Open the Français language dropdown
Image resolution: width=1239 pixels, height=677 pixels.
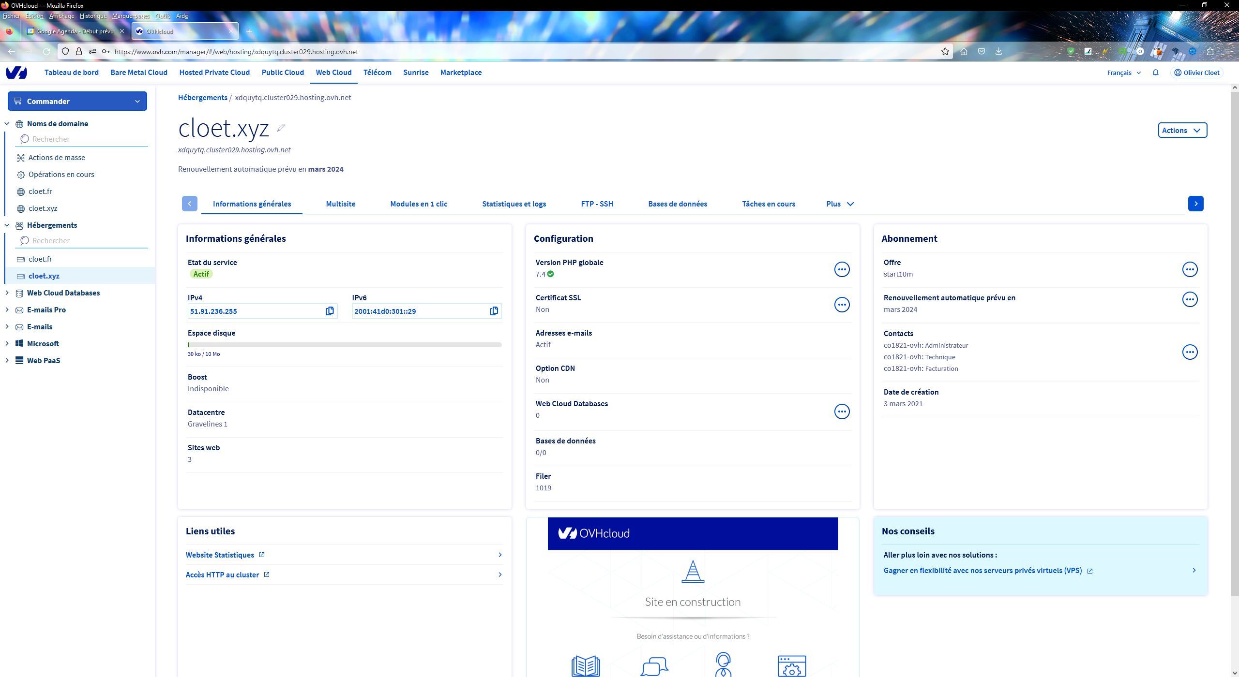(1124, 73)
